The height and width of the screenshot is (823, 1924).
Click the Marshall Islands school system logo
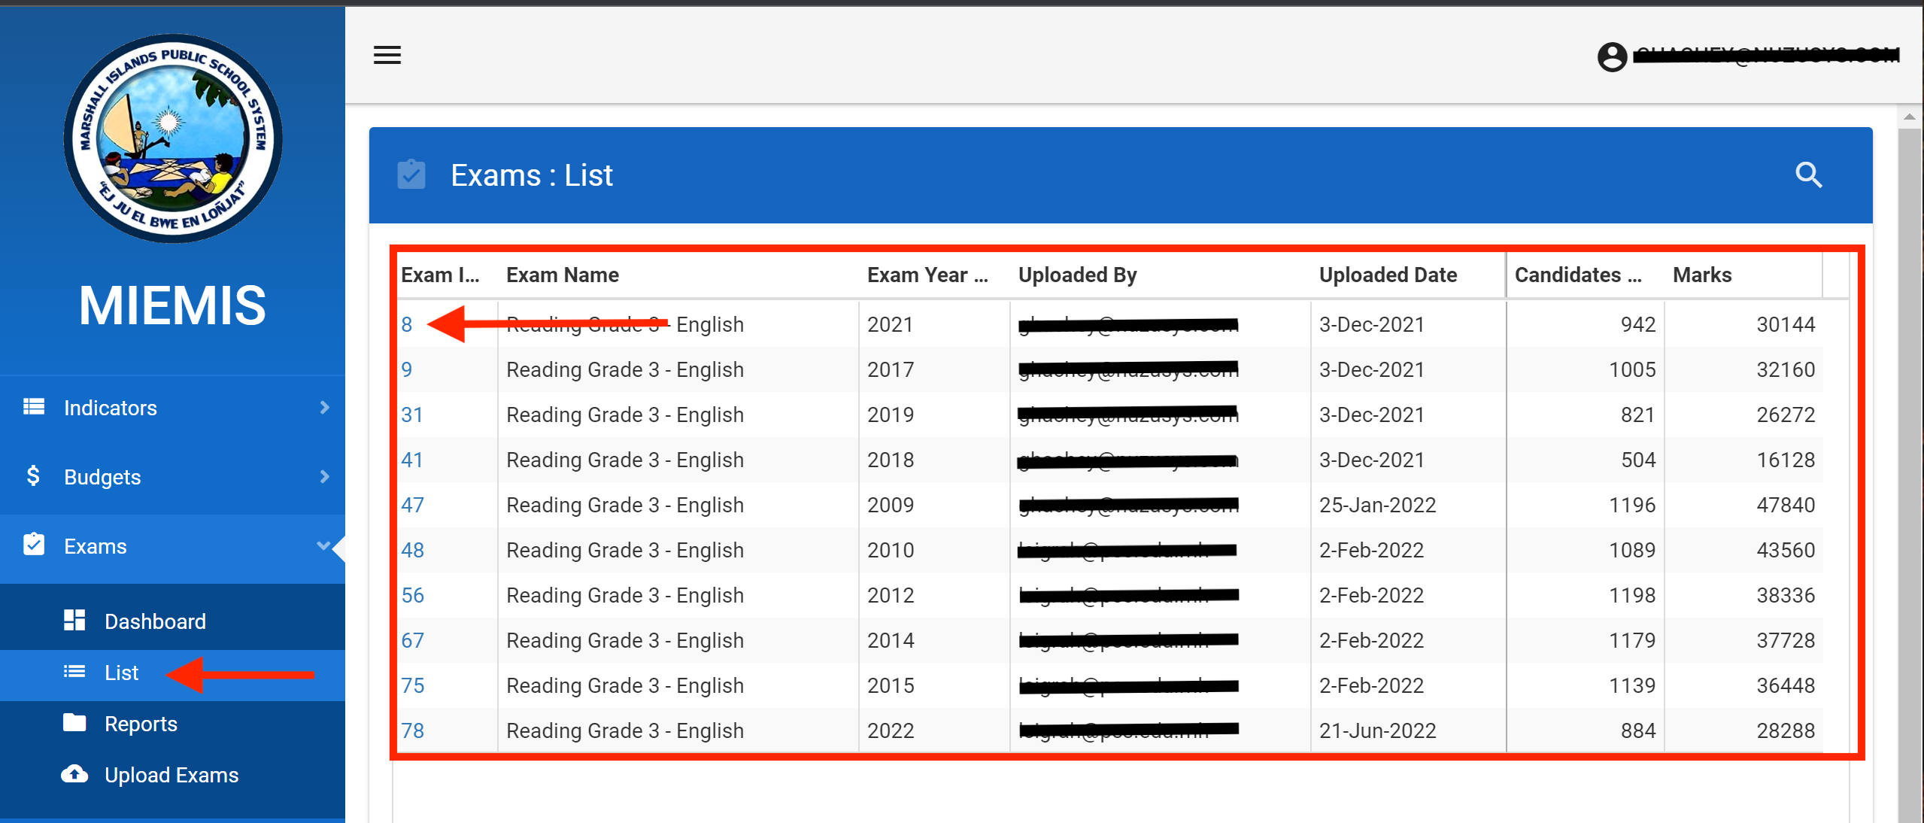pos(173,138)
